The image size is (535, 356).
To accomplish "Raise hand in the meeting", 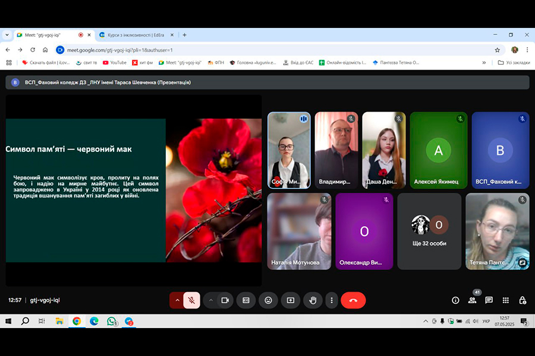I will tap(313, 300).
